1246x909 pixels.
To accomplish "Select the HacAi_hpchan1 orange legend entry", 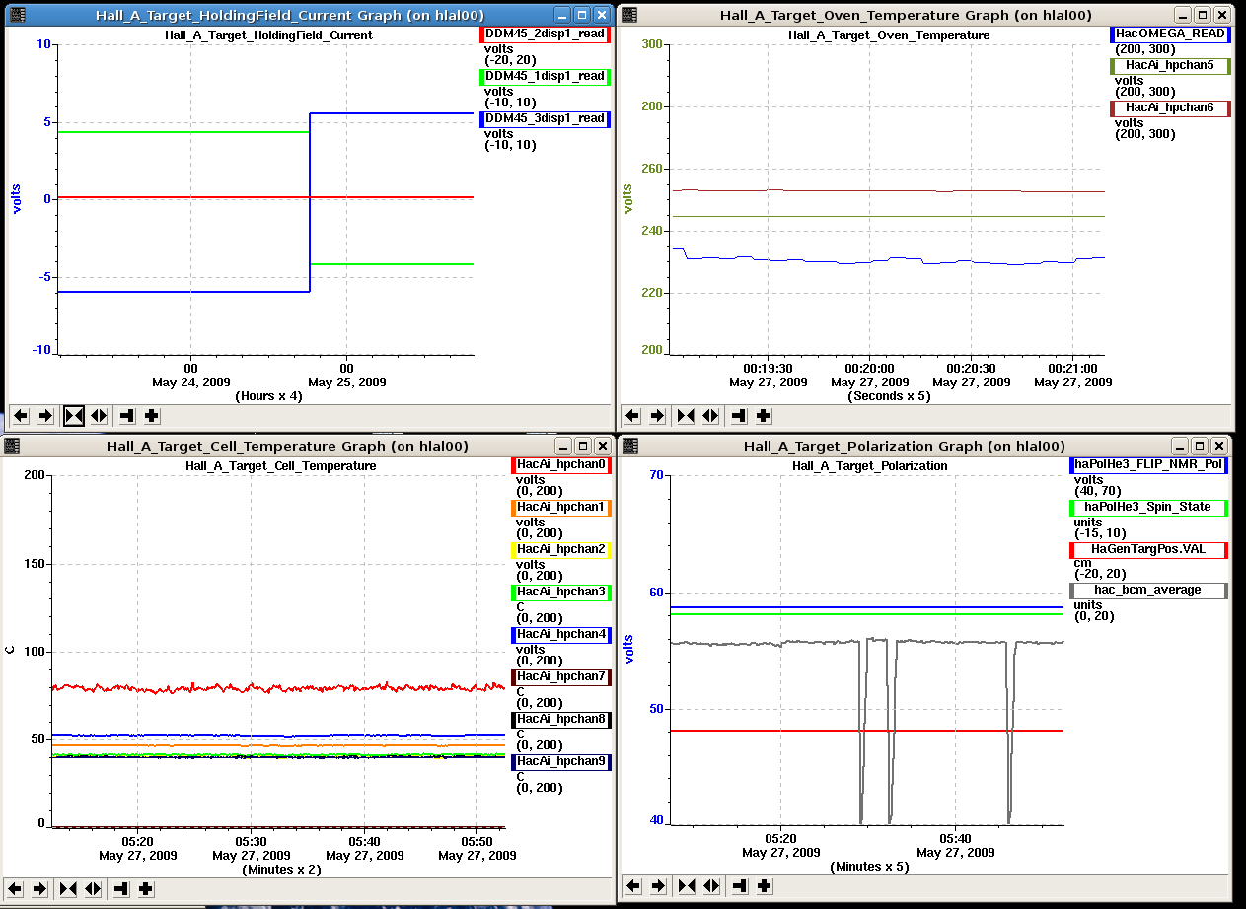I will [x=560, y=508].
